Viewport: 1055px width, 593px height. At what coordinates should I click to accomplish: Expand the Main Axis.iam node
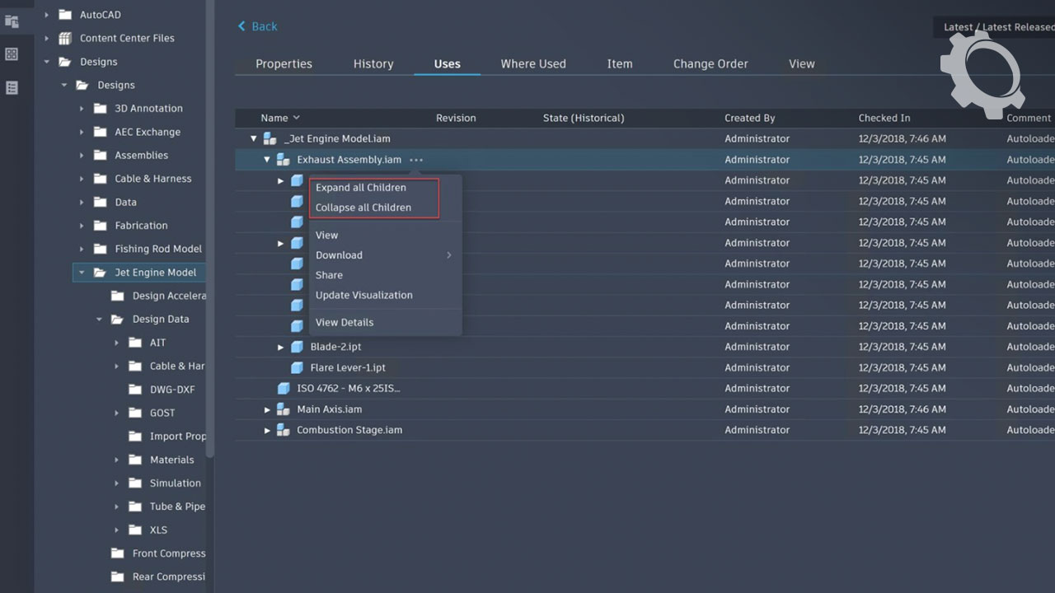(x=267, y=409)
